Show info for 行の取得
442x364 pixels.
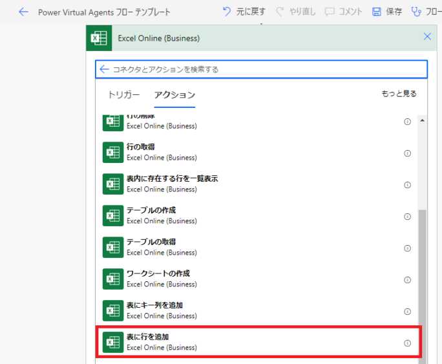407,153
